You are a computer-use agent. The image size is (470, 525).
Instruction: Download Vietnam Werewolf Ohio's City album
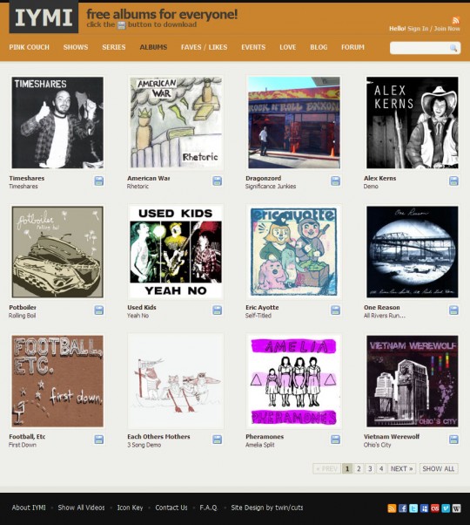[453, 440]
